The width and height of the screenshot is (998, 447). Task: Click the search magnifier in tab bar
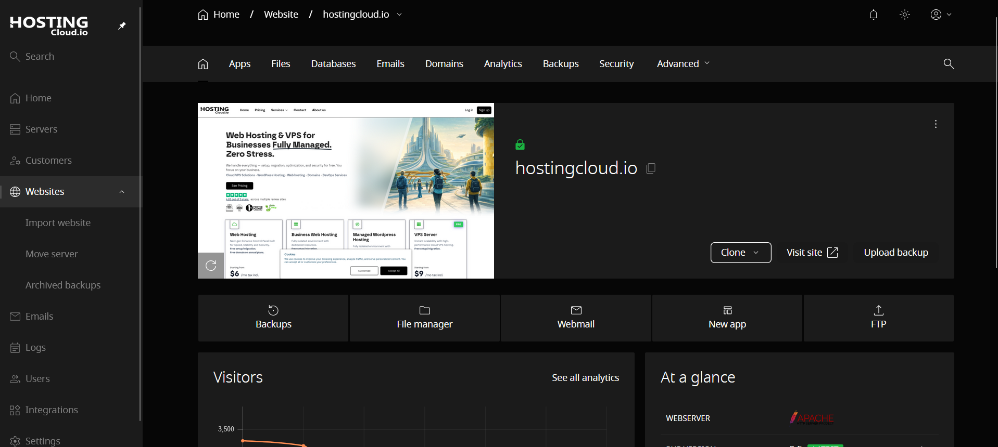coord(949,63)
